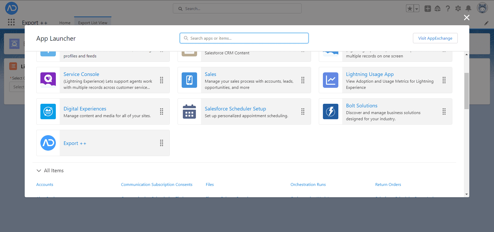Click the Service Console drag handle

[162, 80]
